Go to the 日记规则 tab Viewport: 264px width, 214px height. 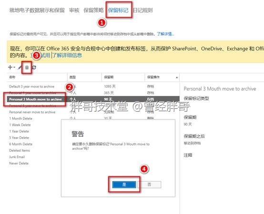pos(143,10)
